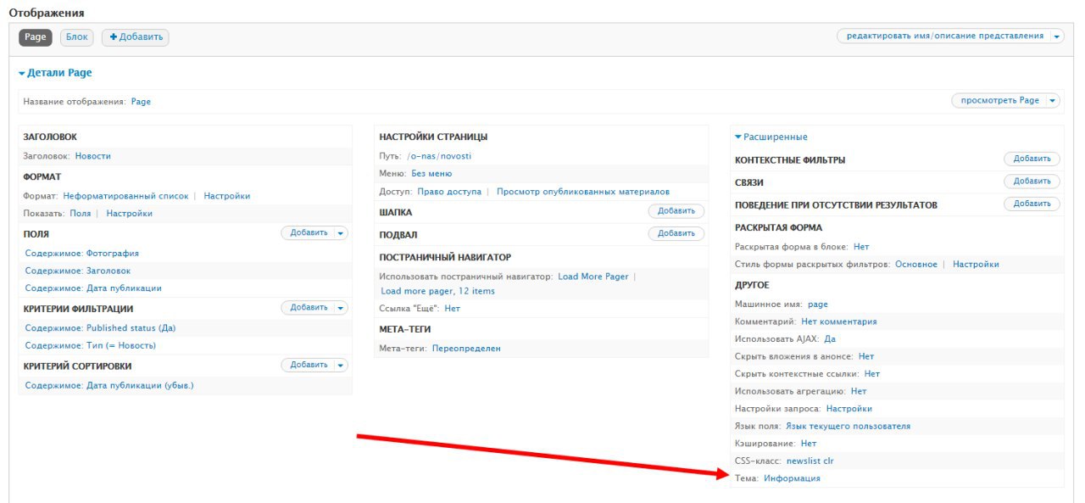1085x503 pixels.
Task: Click Добавить in КРИТЕРИЙ СОРТИРОВКИ section
Action: pyautogui.click(x=308, y=365)
